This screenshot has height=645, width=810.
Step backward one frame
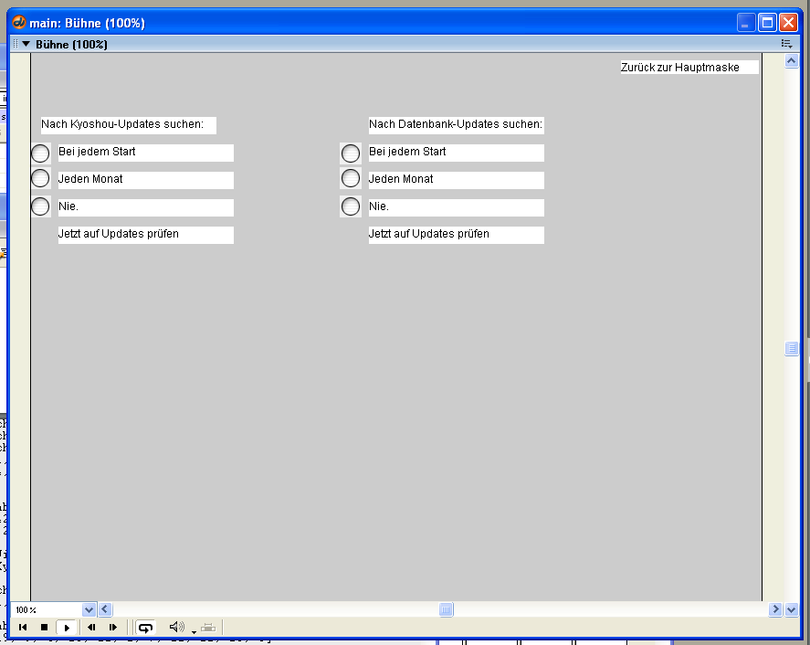tap(91, 628)
